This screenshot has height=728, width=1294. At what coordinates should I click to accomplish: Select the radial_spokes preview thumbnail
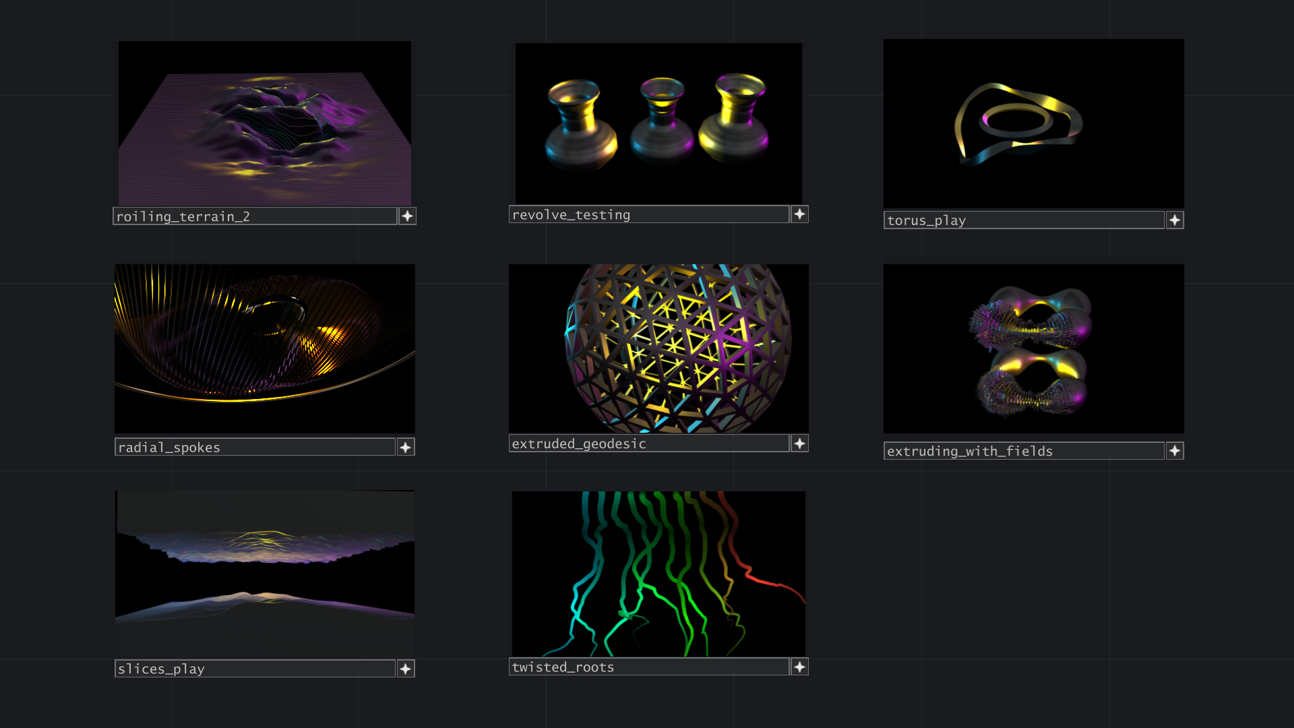pos(265,348)
